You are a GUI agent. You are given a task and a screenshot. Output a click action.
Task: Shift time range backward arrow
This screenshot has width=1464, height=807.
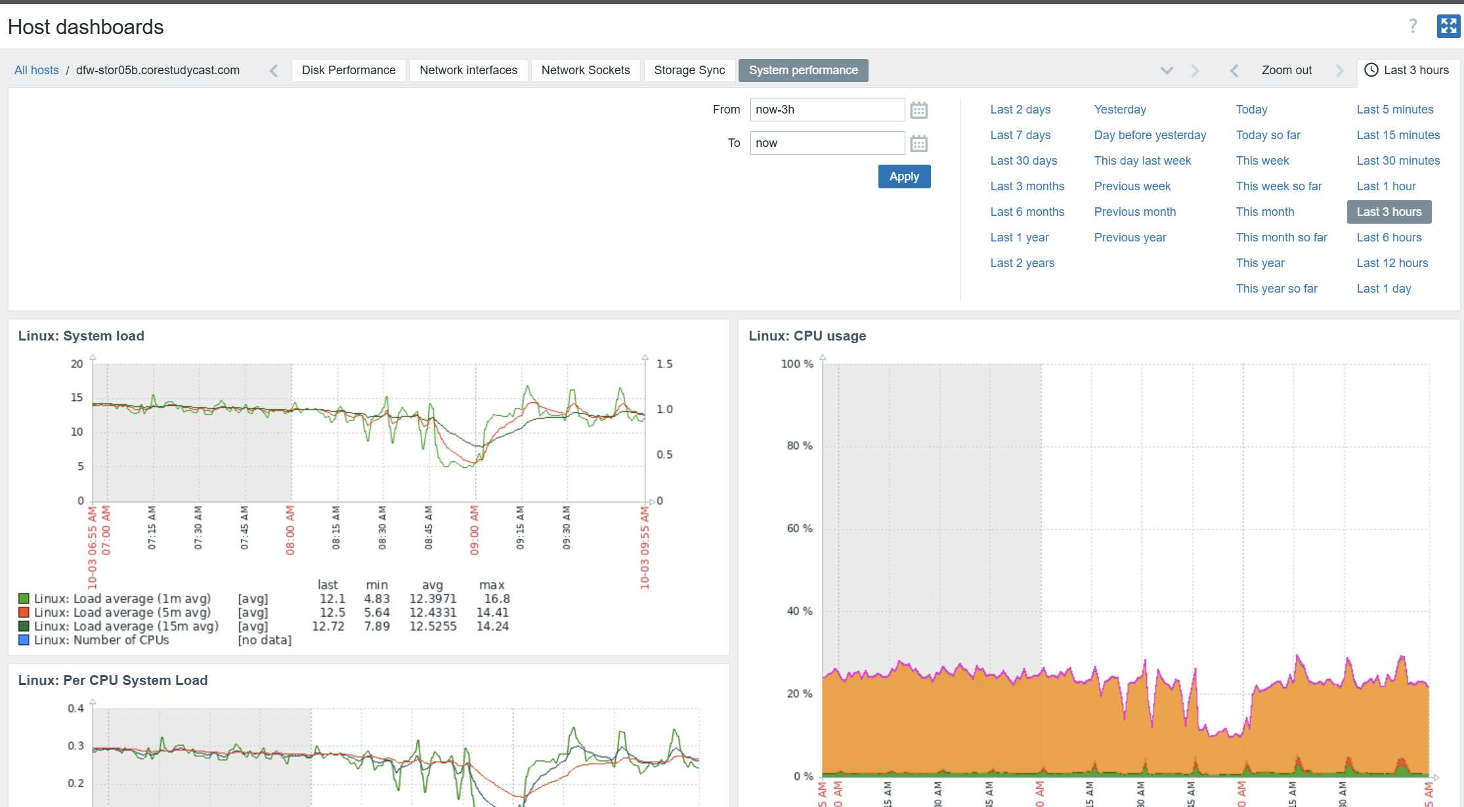click(x=1234, y=71)
